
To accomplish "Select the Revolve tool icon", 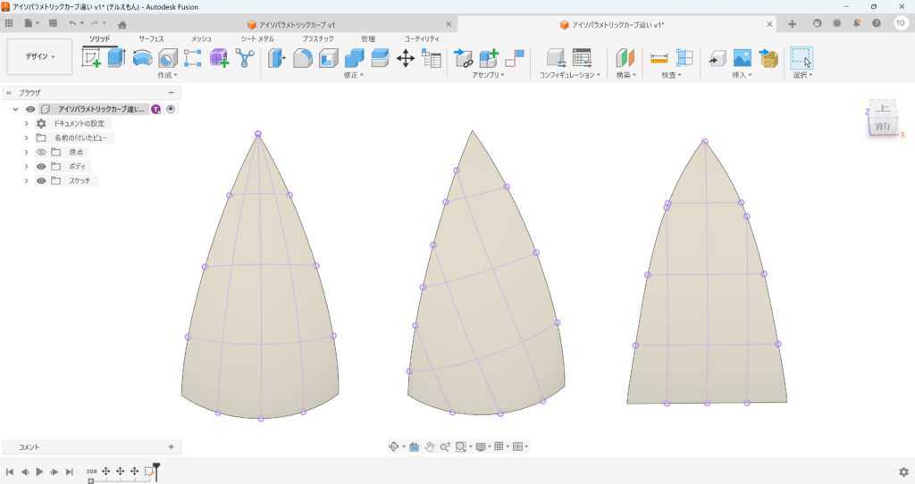I will pos(142,58).
